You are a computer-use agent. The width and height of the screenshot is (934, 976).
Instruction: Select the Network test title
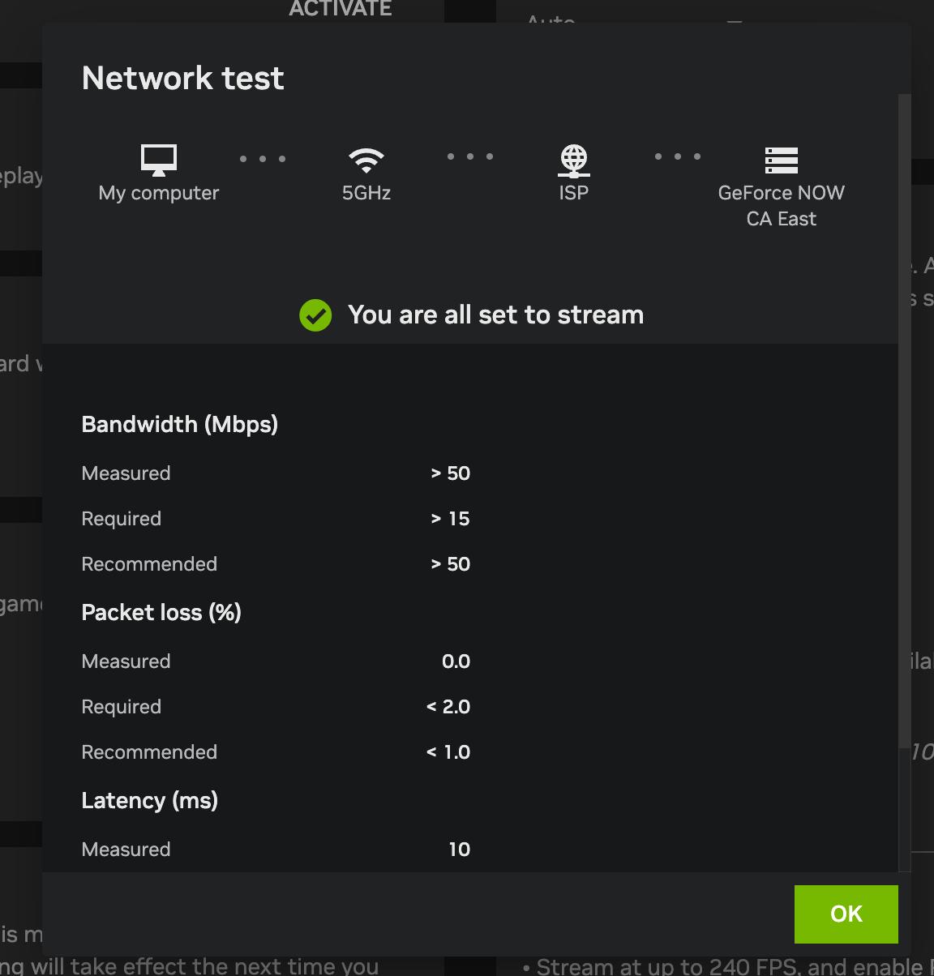[x=183, y=79]
